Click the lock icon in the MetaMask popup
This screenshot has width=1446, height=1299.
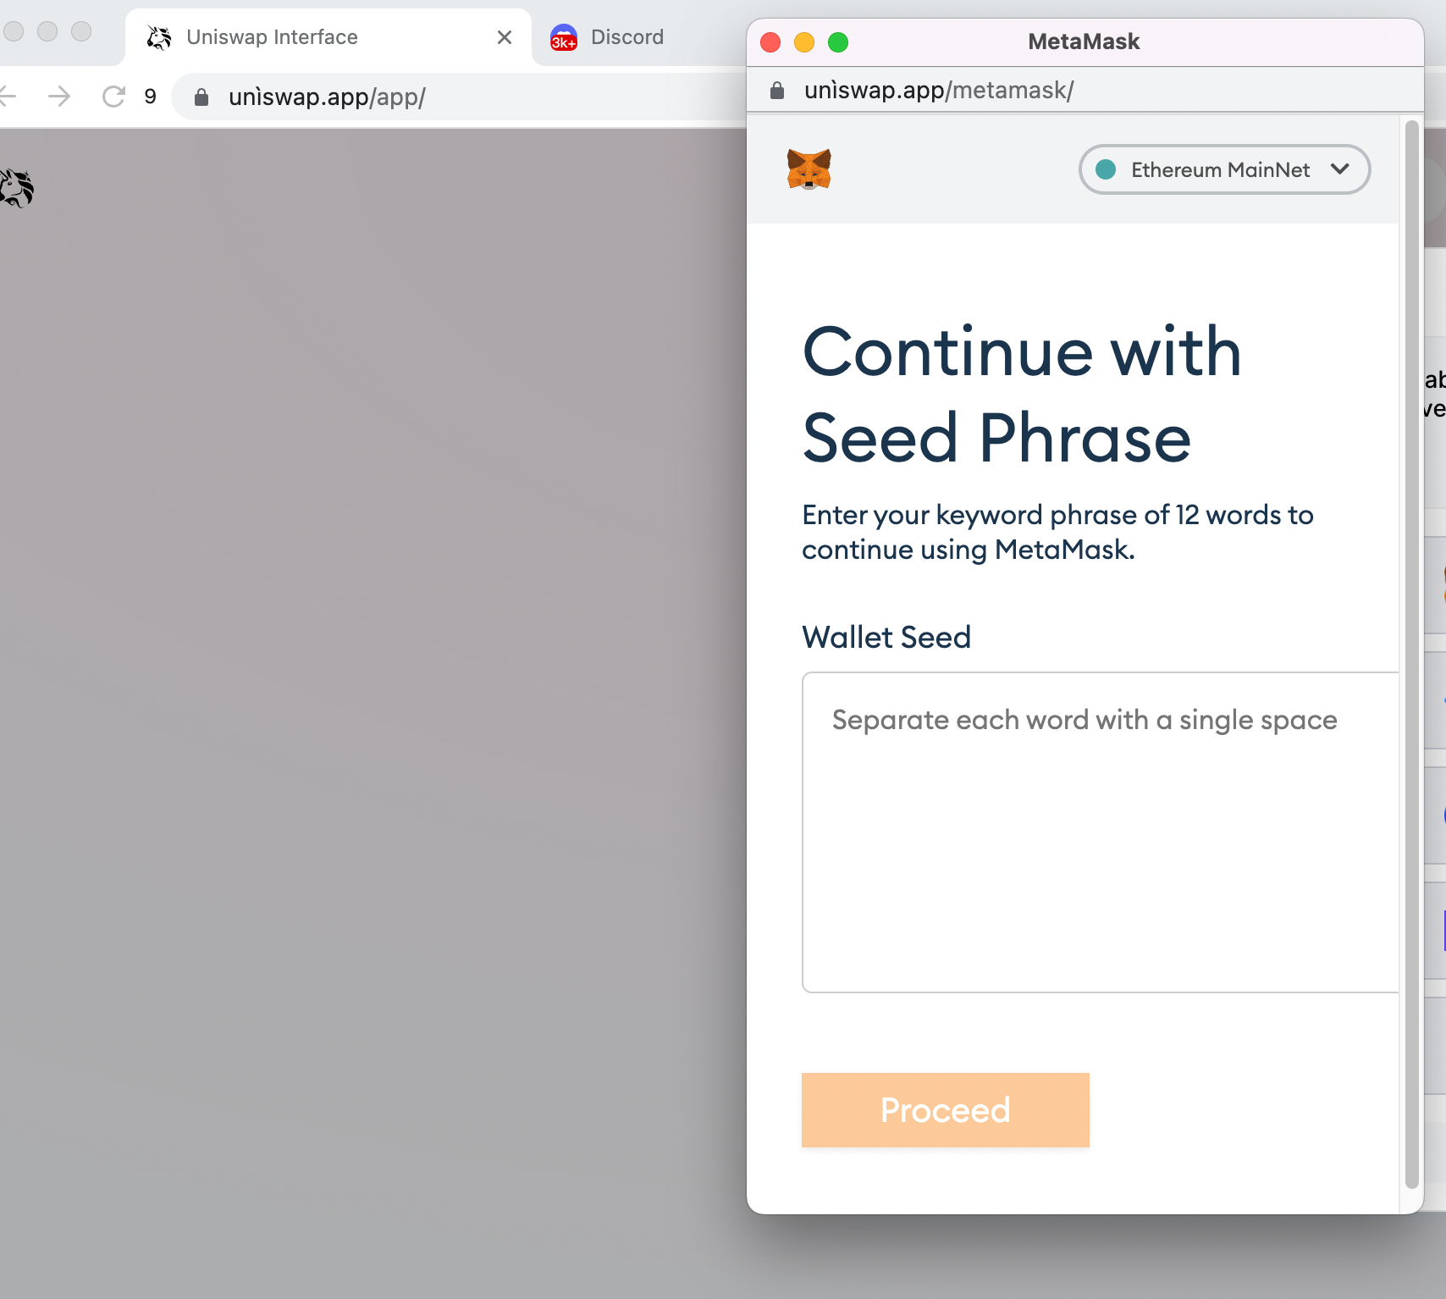coord(777,91)
